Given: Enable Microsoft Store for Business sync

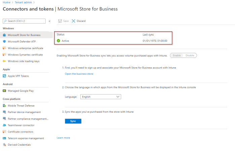Looking at the screenshot, I should pos(177,55).
